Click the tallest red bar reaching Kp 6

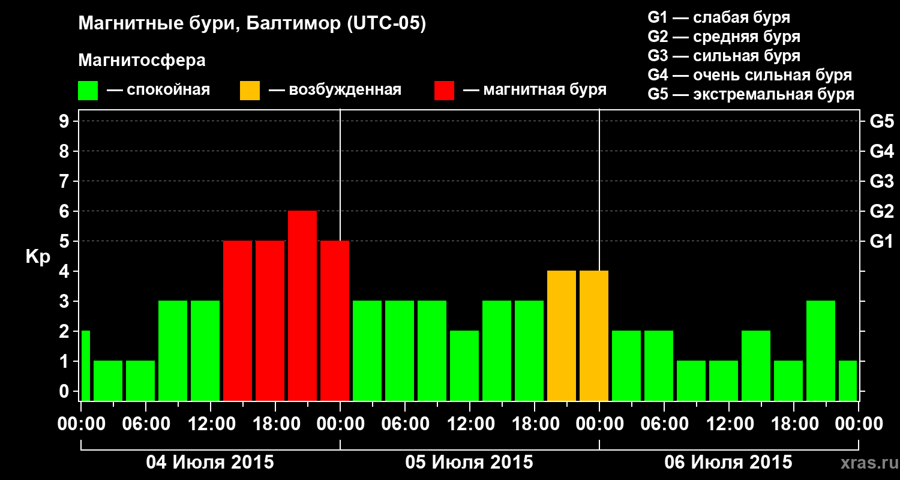302,305
